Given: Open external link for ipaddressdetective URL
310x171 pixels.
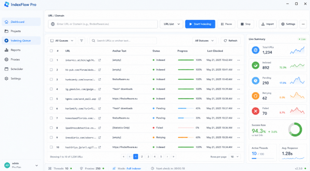Looking at the screenshot, I should pyautogui.click(x=100, y=128).
